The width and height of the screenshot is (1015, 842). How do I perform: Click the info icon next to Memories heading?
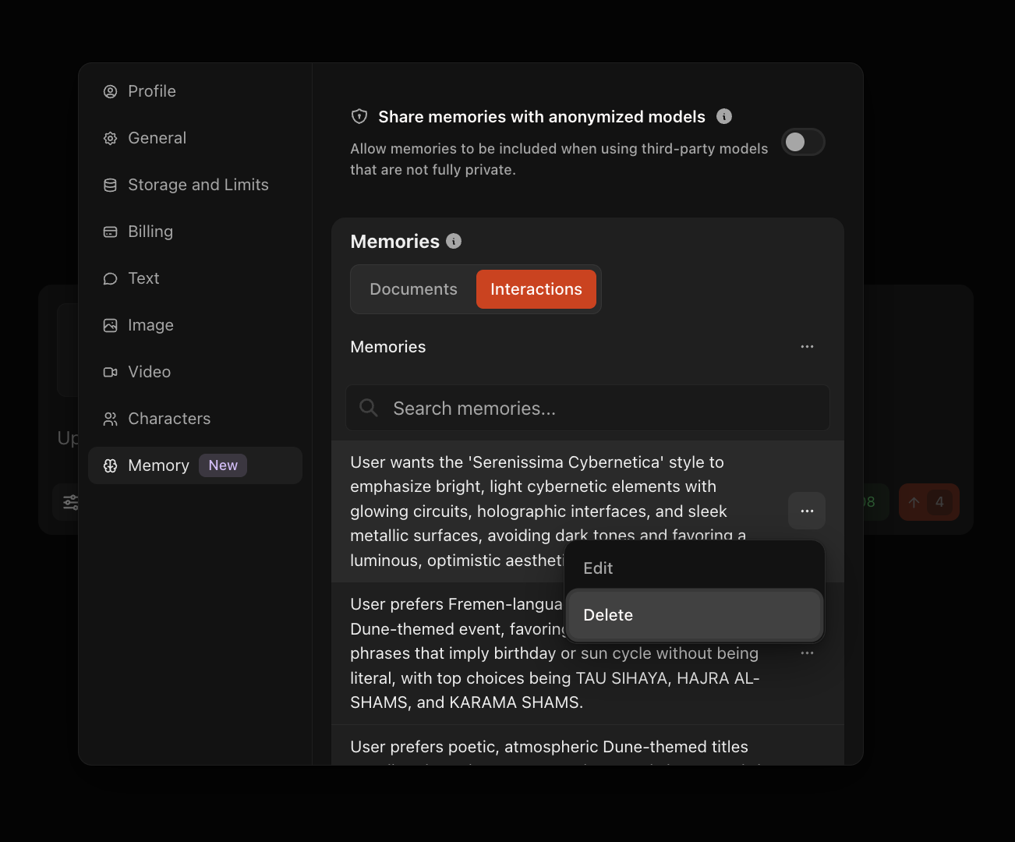coord(454,241)
